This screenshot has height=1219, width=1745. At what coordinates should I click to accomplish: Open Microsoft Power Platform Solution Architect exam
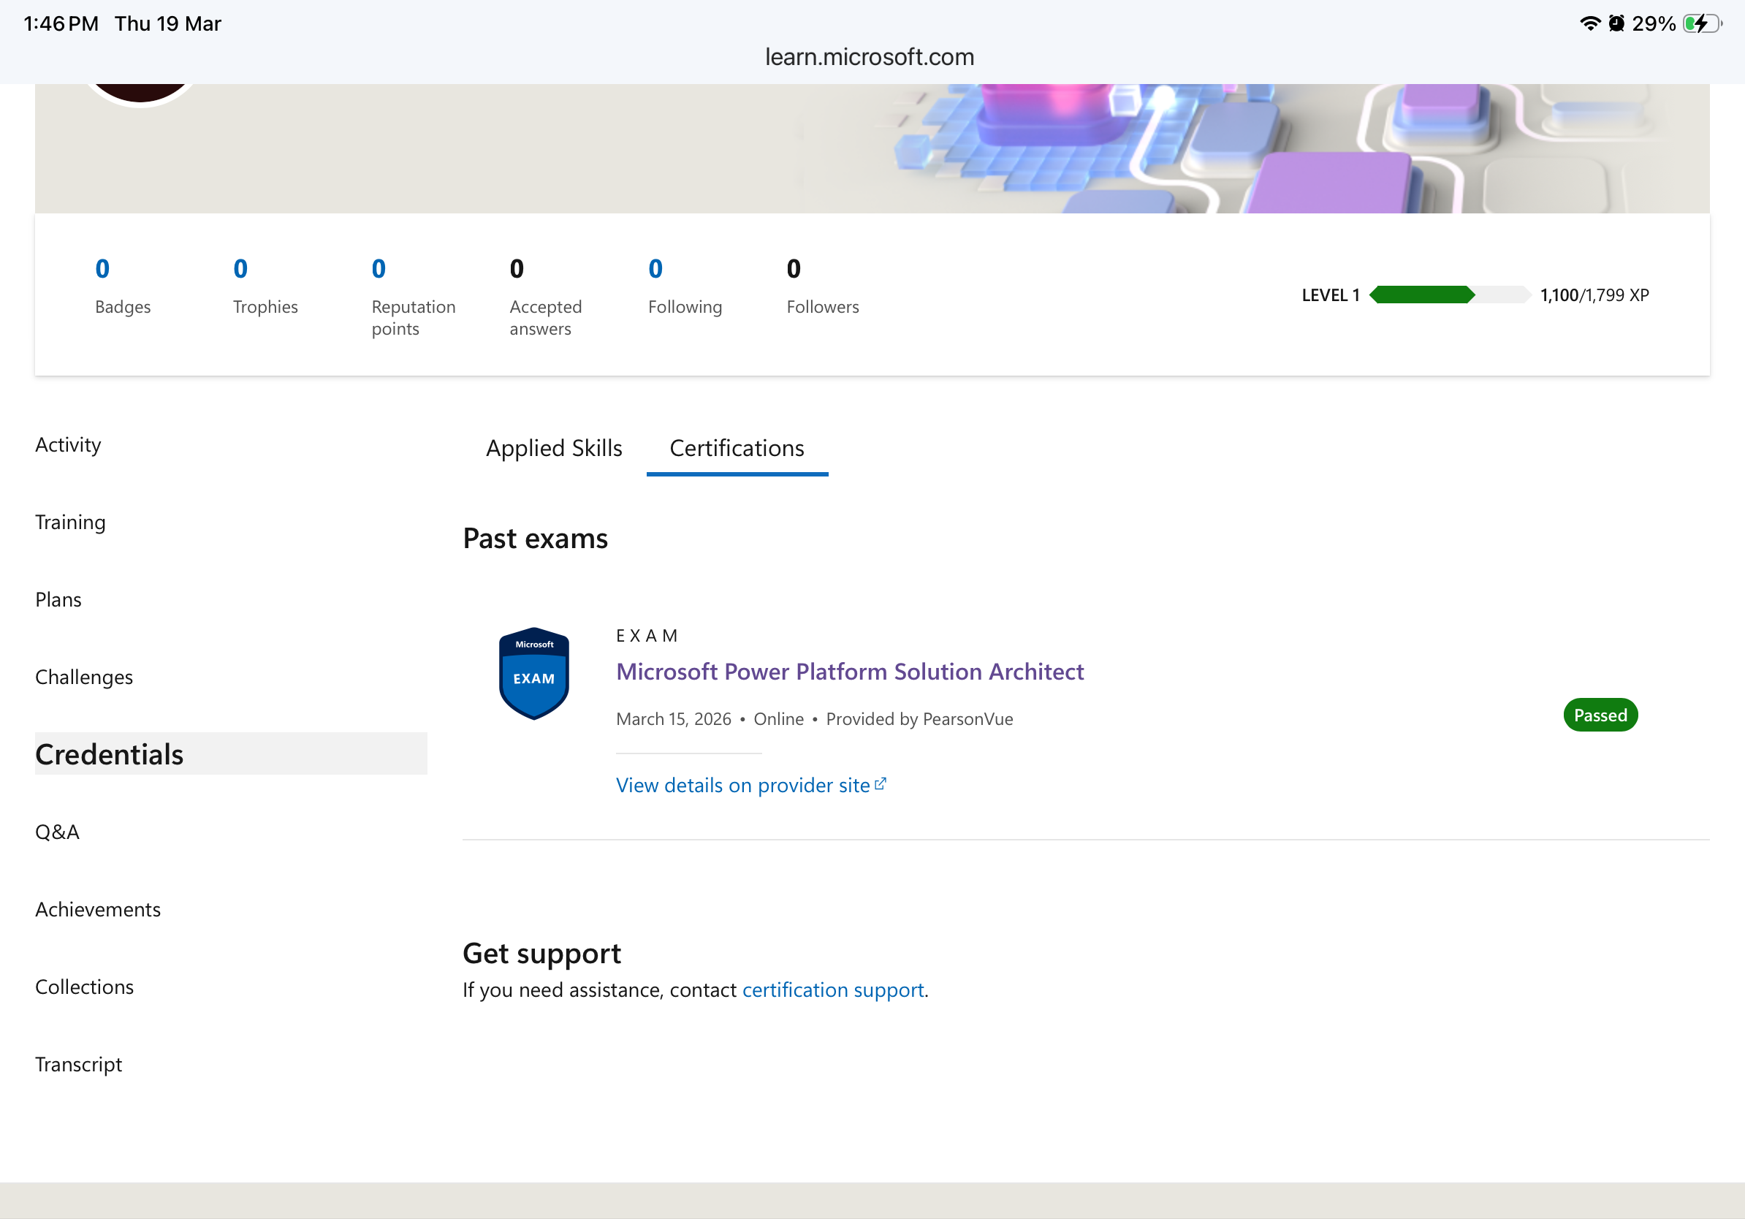(x=850, y=672)
